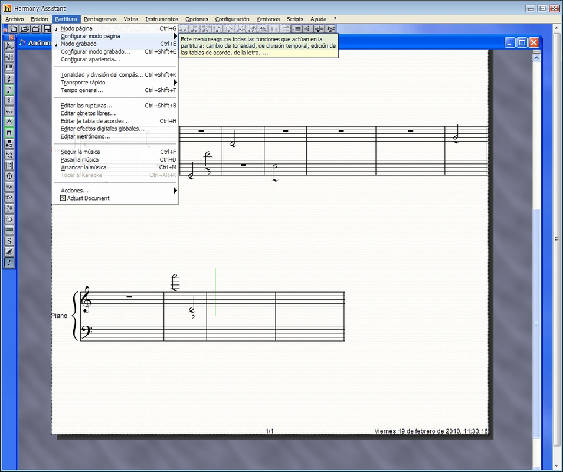Select the rest symbols palette tool
The height and width of the screenshot is (472, 563).
click(x=9, y=78)
